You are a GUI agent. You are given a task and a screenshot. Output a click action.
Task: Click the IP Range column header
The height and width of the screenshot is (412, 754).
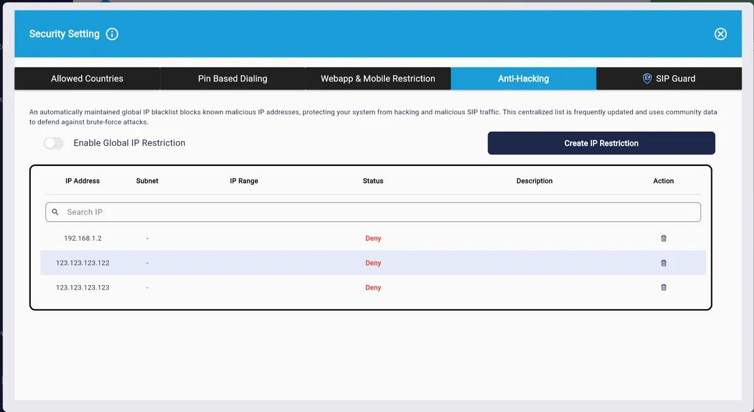click(x=244, y=181)
